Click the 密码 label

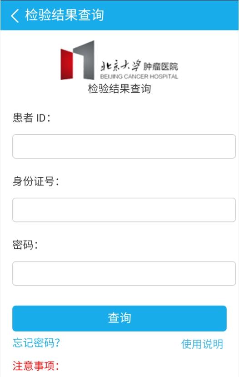[x=25, y=245]
